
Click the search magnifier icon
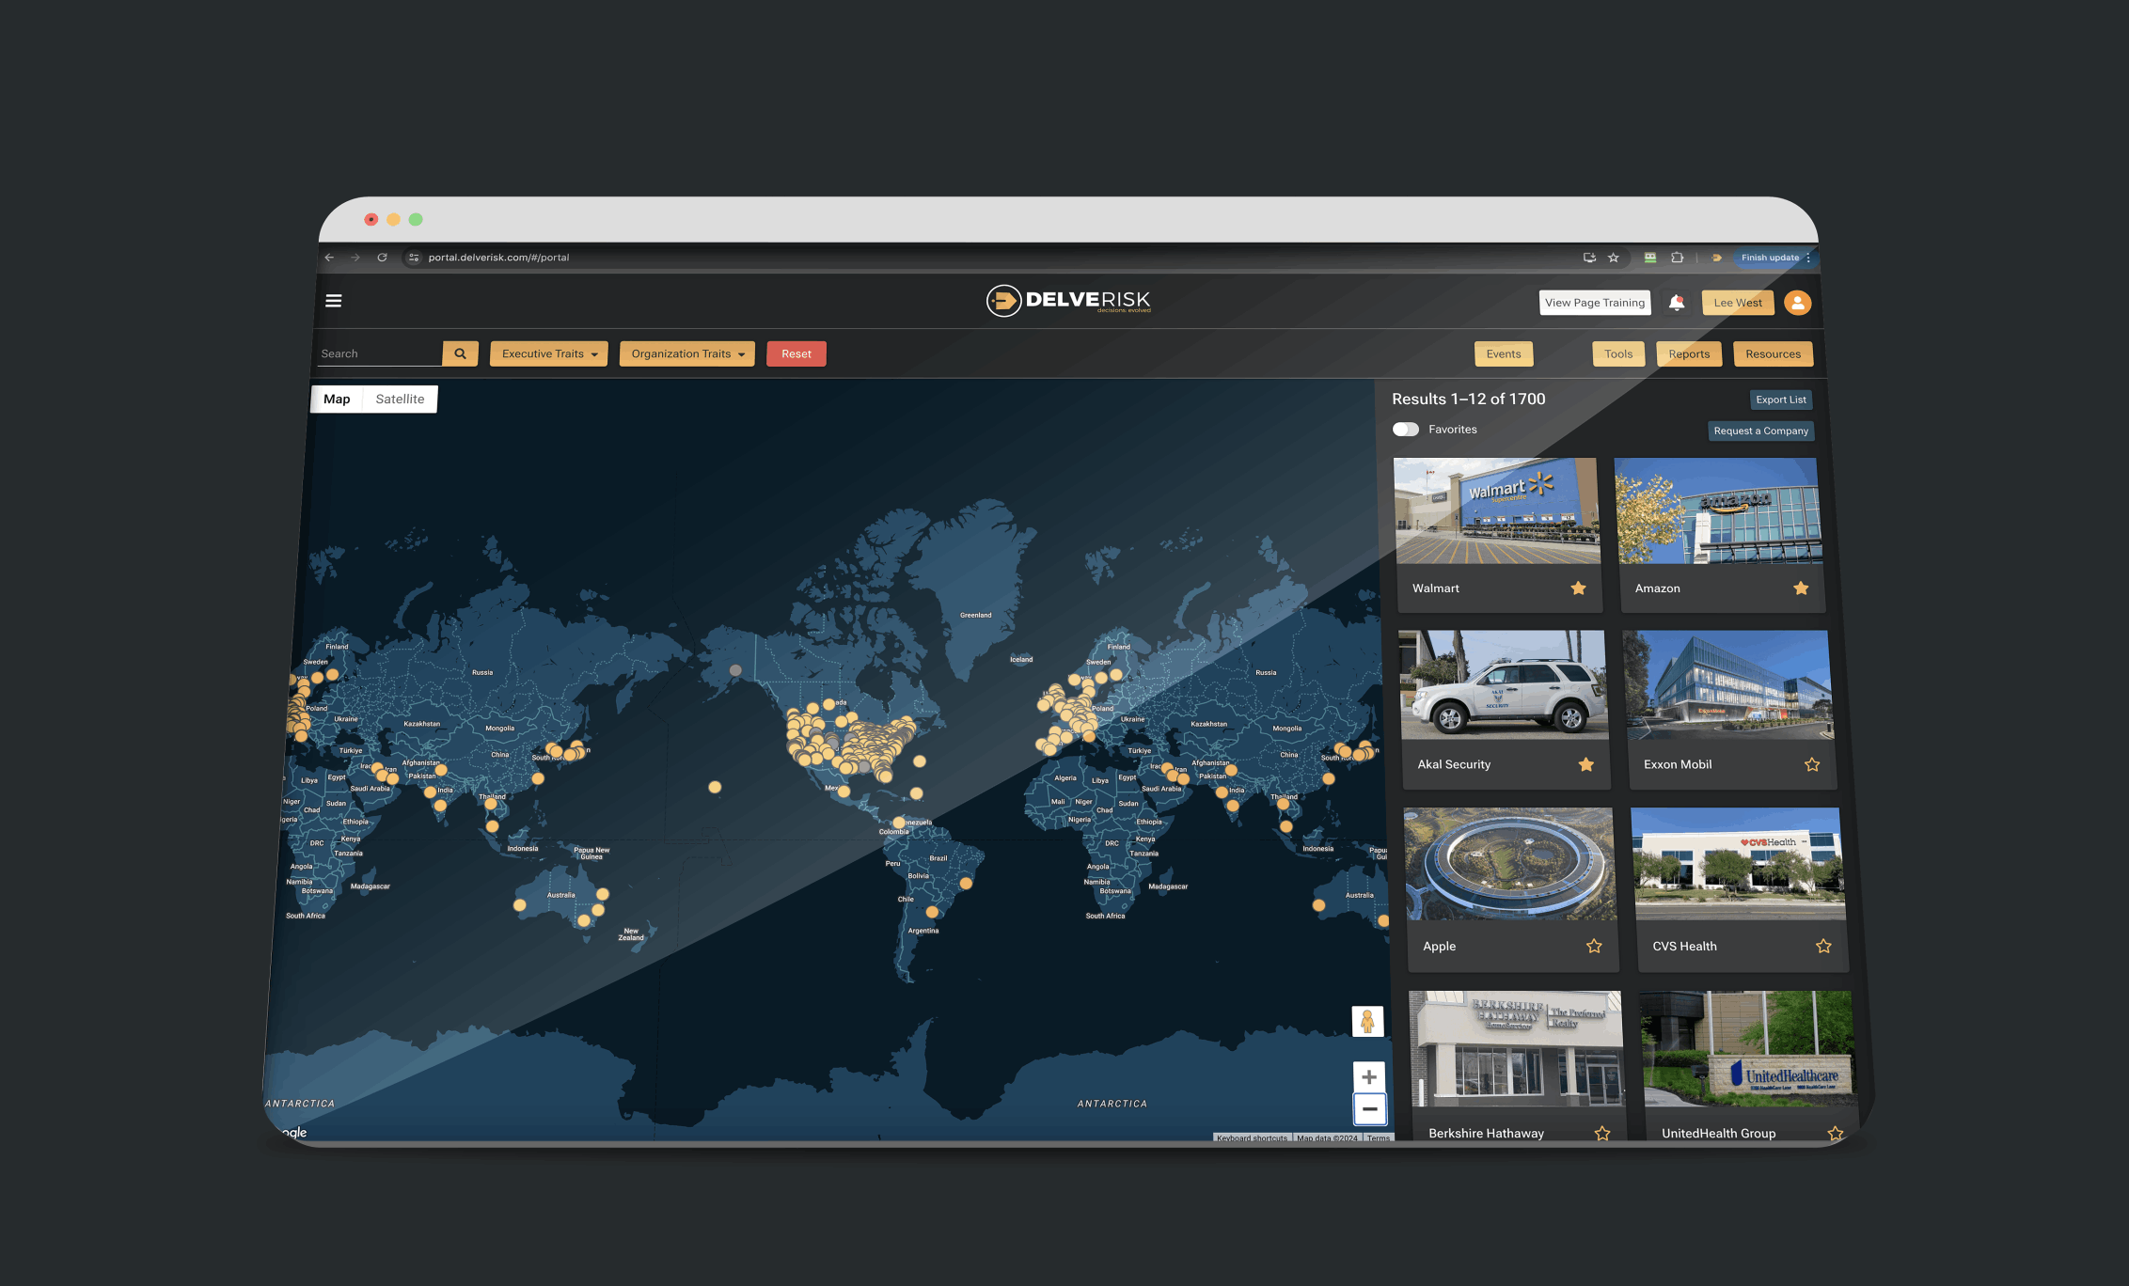[460, 353]
